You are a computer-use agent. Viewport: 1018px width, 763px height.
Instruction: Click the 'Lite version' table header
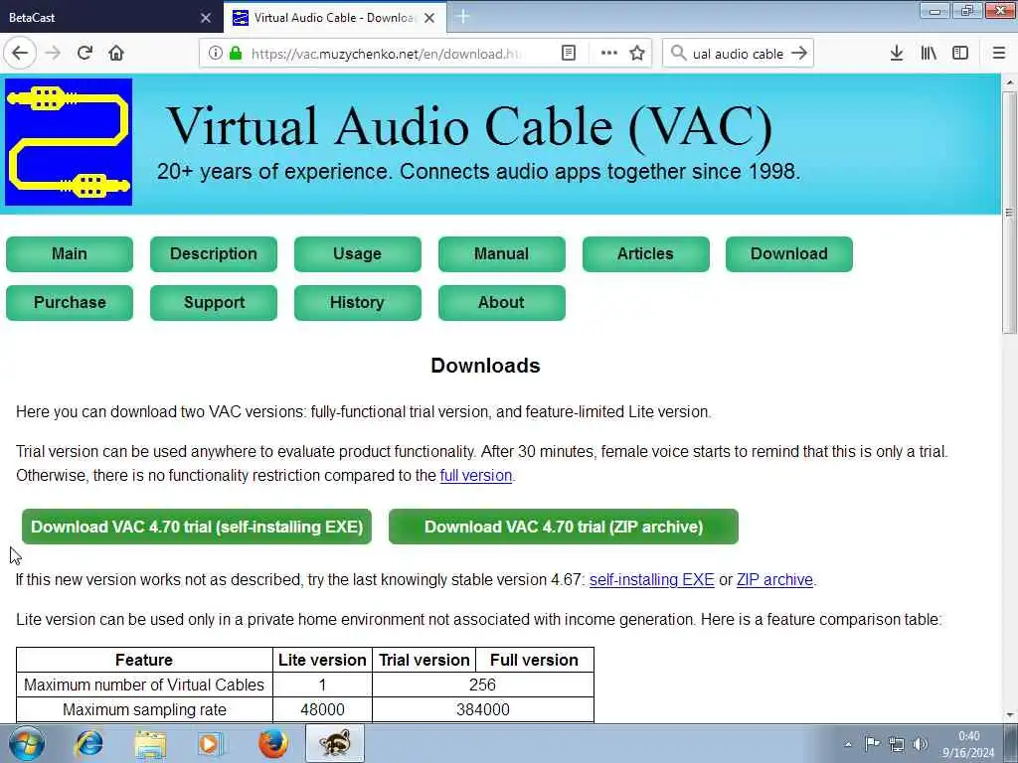click(x=322, y=660)
